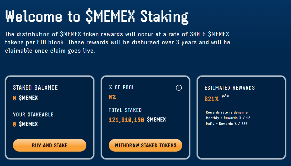291x166 pixels.
Task: Select the staking rewards description paragraph
Action: [117, 42]
